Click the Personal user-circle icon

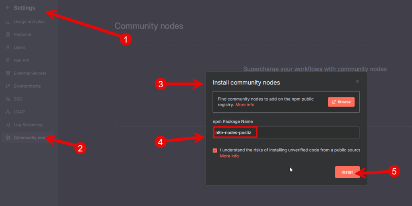click(x=8, y=35)
